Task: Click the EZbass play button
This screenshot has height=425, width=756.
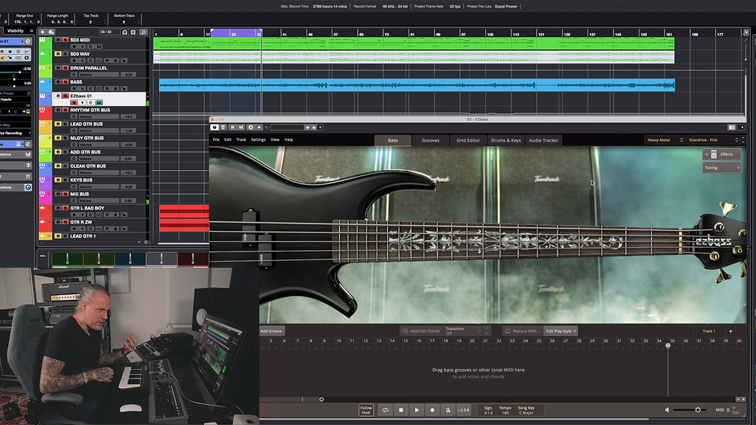Action: pos(416,410)
